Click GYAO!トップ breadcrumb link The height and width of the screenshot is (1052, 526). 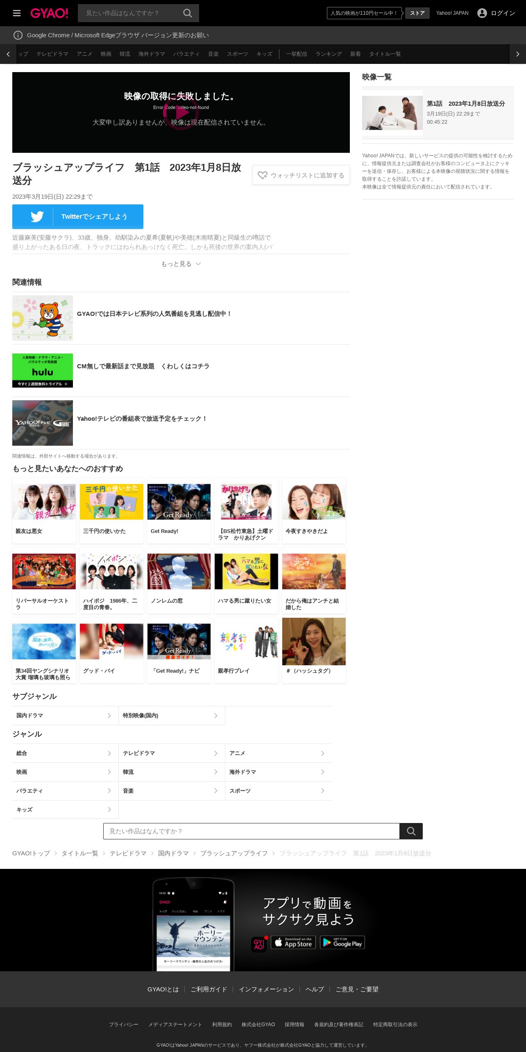coord(31,853)
